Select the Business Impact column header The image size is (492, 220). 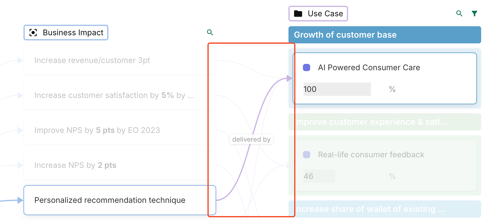coord(66,33)
